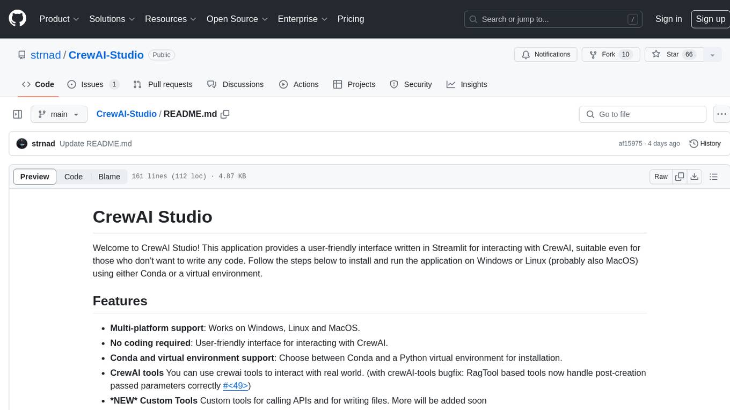The image size is (730, 410).
Task: Open the strnad commit author avatar
Action: point(22,144)
